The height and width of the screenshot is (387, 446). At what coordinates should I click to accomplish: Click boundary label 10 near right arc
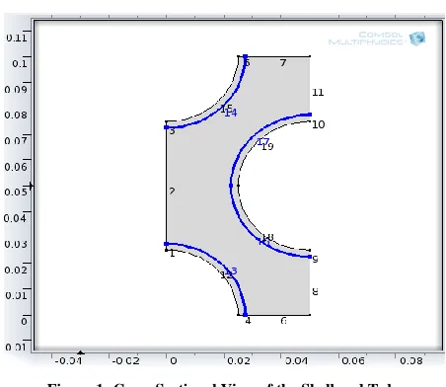pyautogui.click(x=319, y=124)
